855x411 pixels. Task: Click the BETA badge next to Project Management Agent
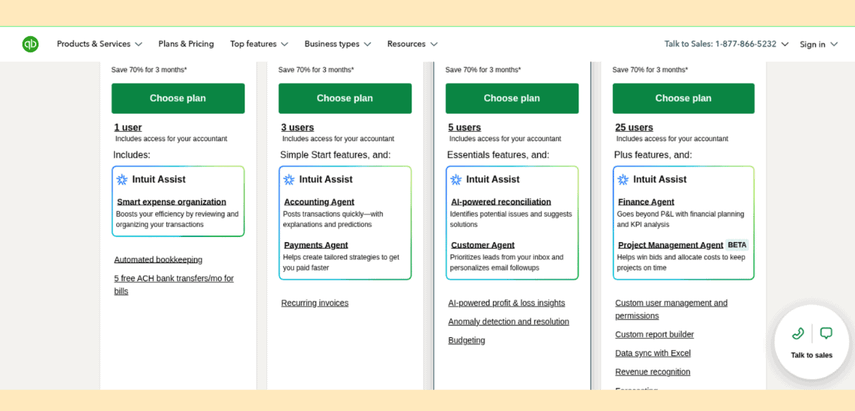click(x=737, y=245)
